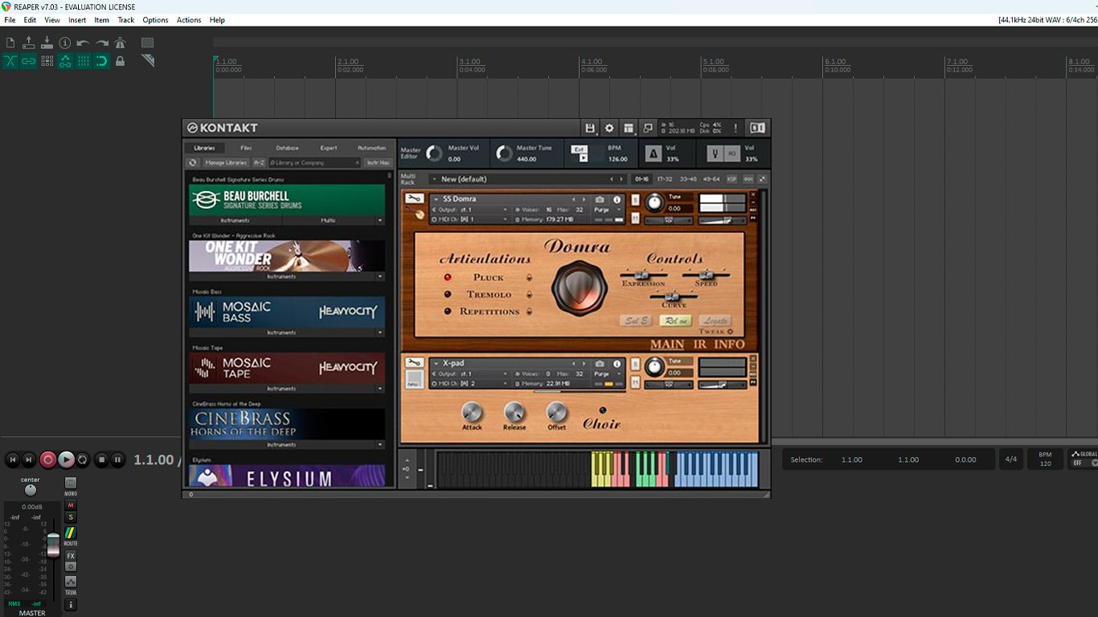Click the REAPER record button
The height and width of the screenshot is (617, 1098).
click(47, 460)
